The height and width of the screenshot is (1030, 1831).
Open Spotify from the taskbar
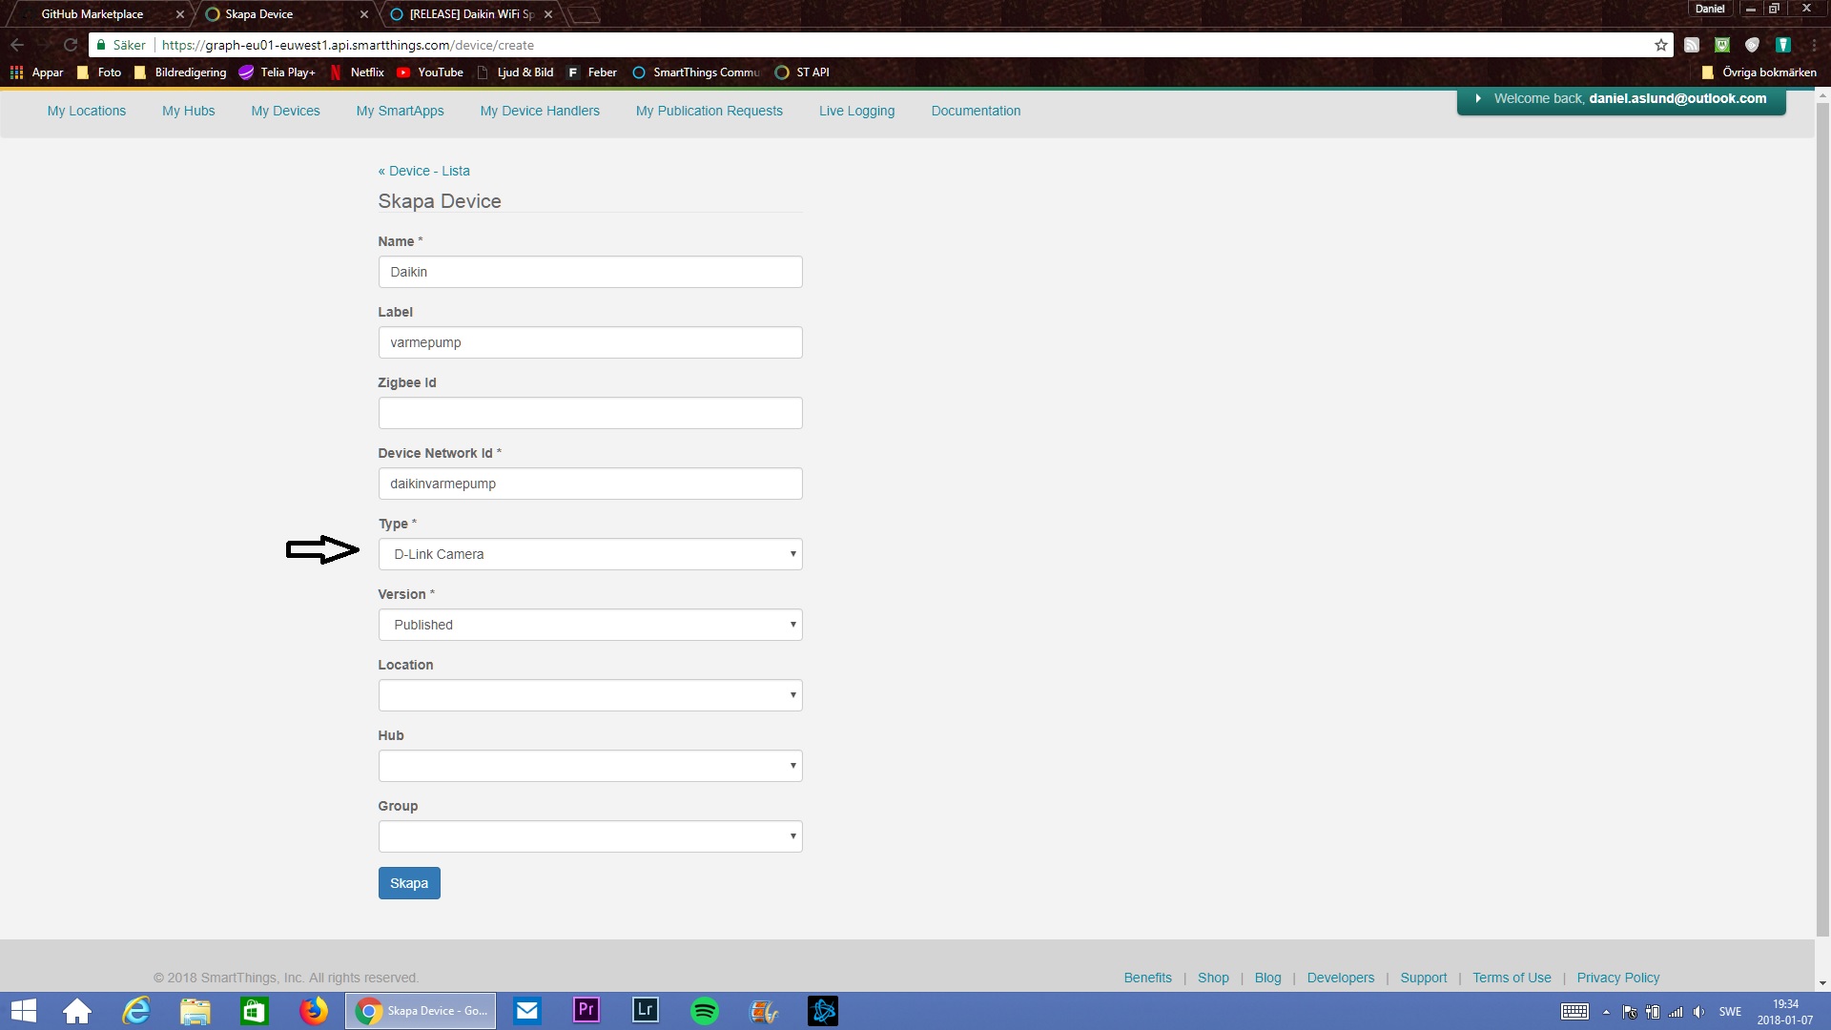704,1011
